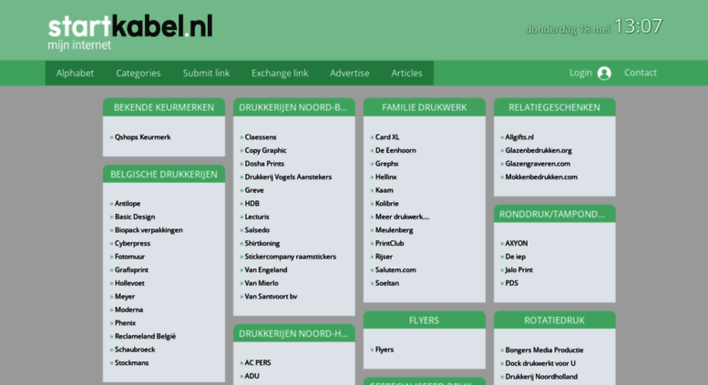Click the Flyers link
The height and width of the screenshot is (385, 708).
tap(385, 350)
